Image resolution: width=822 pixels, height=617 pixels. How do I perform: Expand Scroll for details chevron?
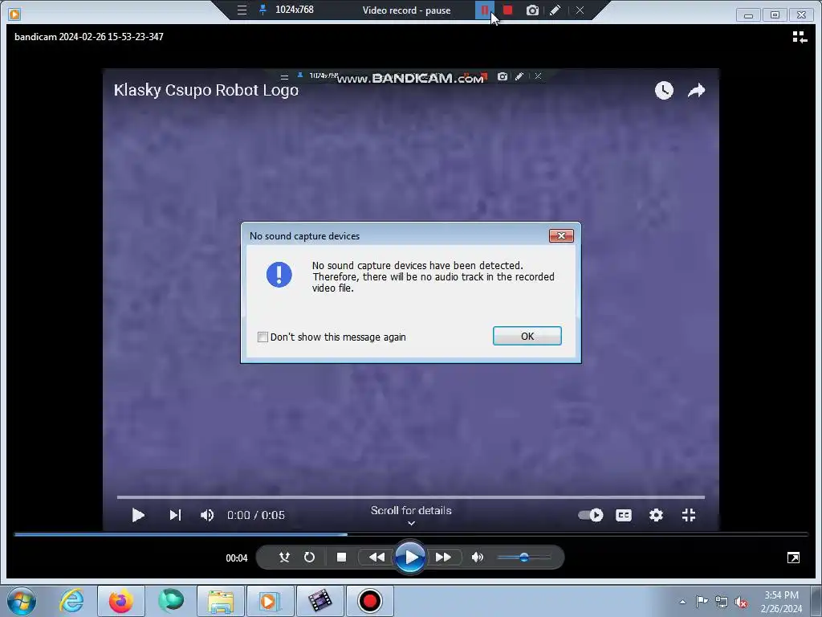[411, 523]
